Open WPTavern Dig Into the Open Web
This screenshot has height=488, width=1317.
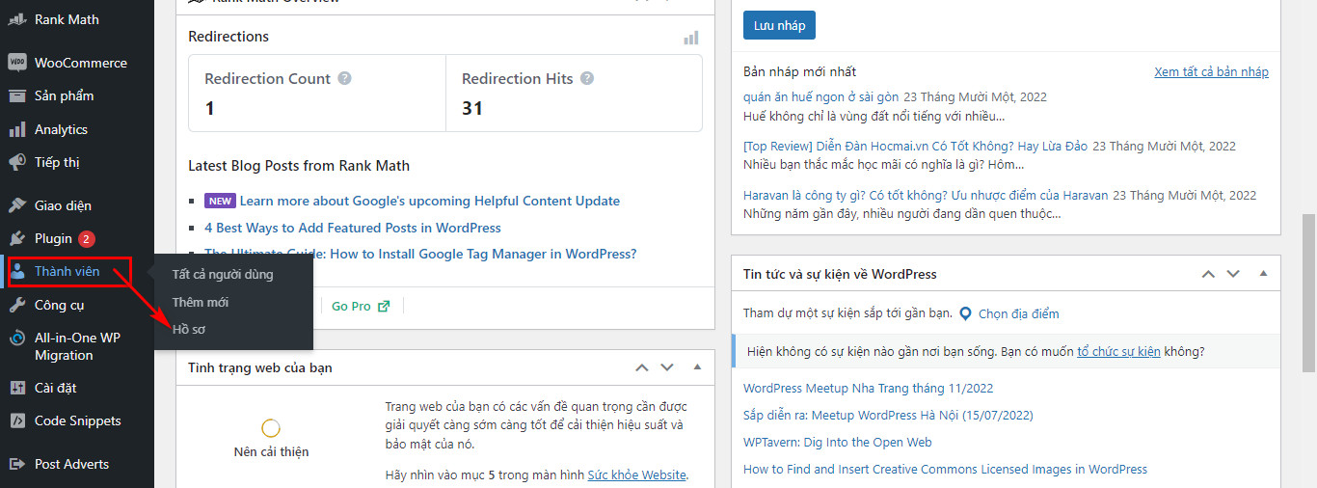(x=838, y=442)
